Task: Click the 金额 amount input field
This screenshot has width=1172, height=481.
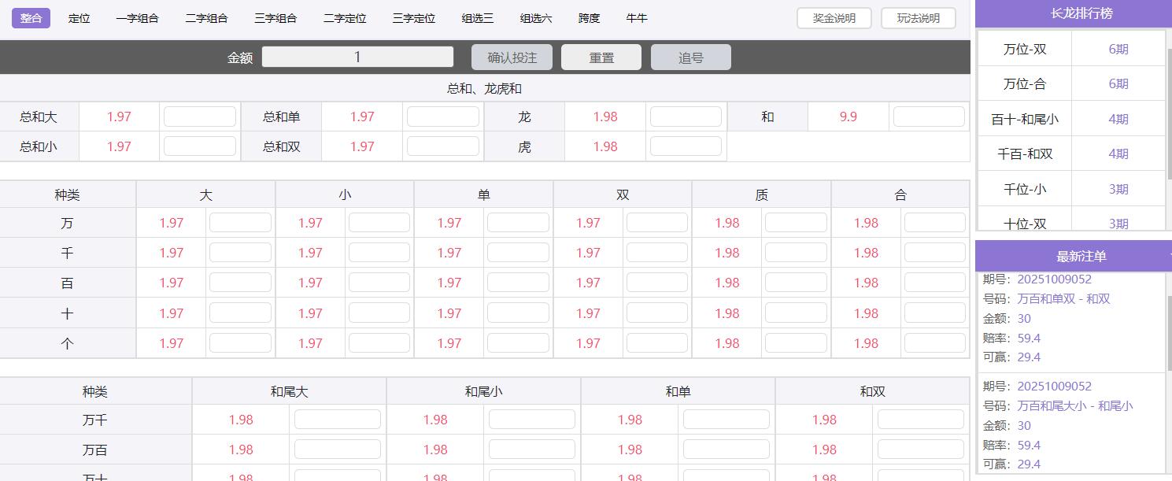Action: (357, 56)
